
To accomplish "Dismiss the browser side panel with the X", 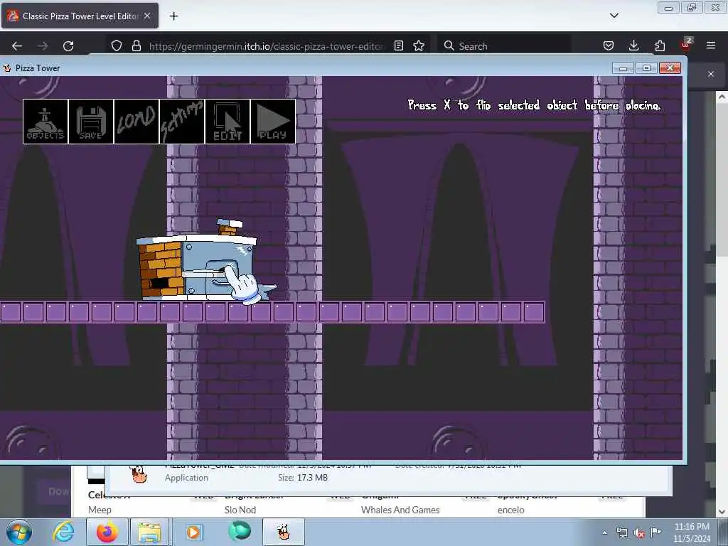I will 711,74.
